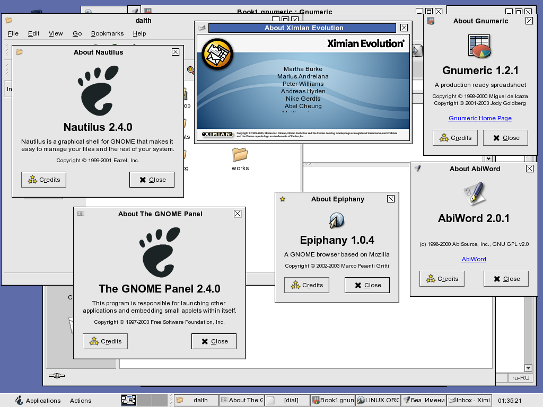Open the Actions panel menu

(x=81, y=401)
